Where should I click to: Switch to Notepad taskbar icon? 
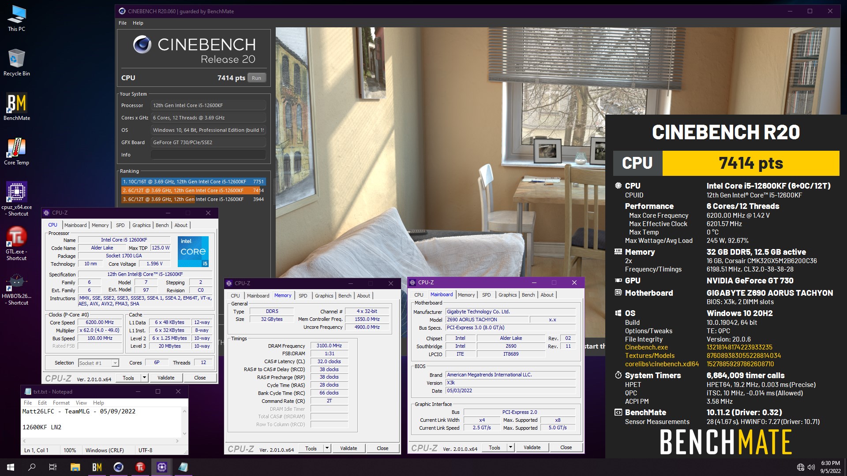pos(183,467)
